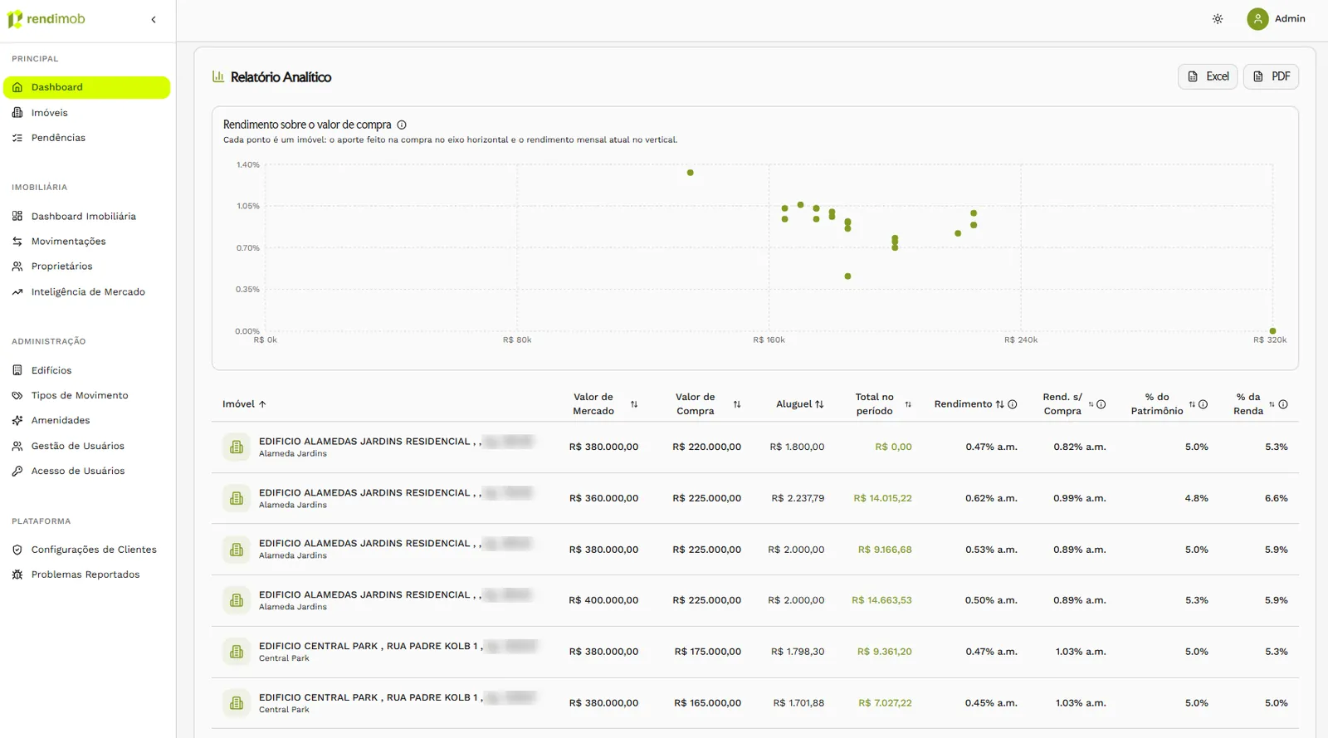Image resolution: width=1328 pixels, height=738 pixels.
Task: Click the Gestão de Usuários icon
Action: click(x=17, y=446)
